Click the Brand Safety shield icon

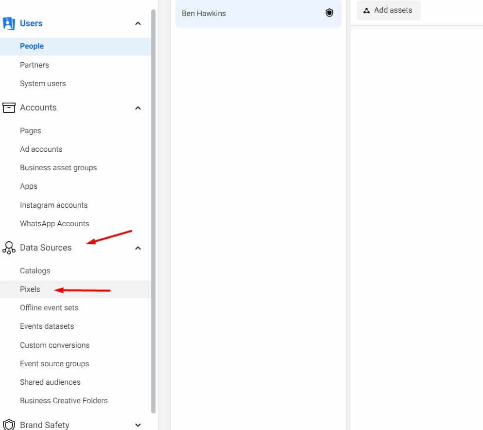9,425
